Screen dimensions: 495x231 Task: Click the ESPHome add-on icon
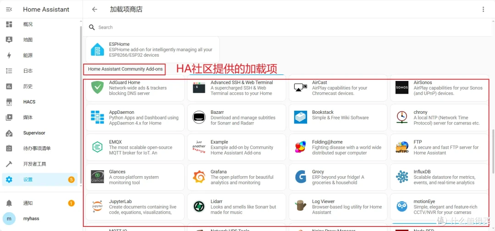pyautogui.click(x=98, y=50)
